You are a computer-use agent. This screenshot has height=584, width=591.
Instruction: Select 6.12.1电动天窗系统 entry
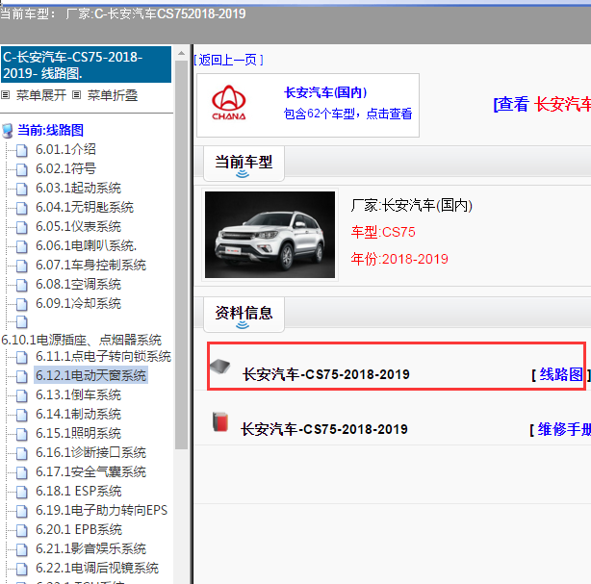[x=90, y=375]
